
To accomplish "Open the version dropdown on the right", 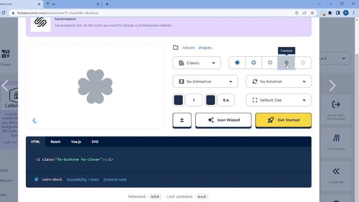I will [x=335, y=58].
